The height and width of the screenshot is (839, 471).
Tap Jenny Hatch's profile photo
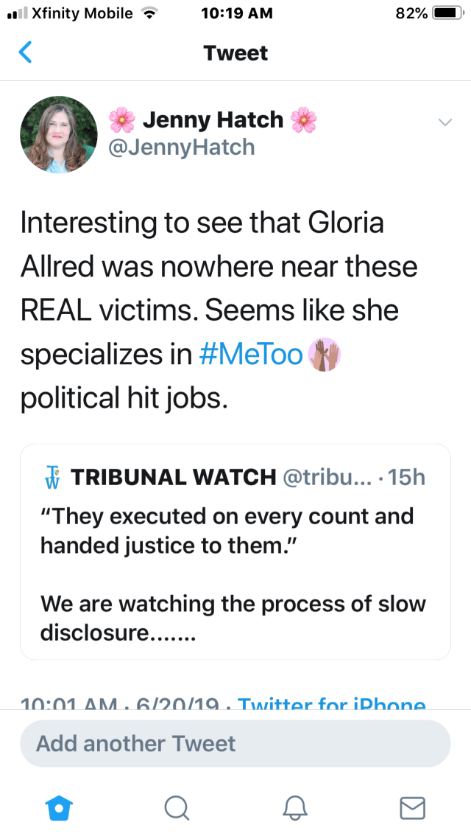(59, 133)
